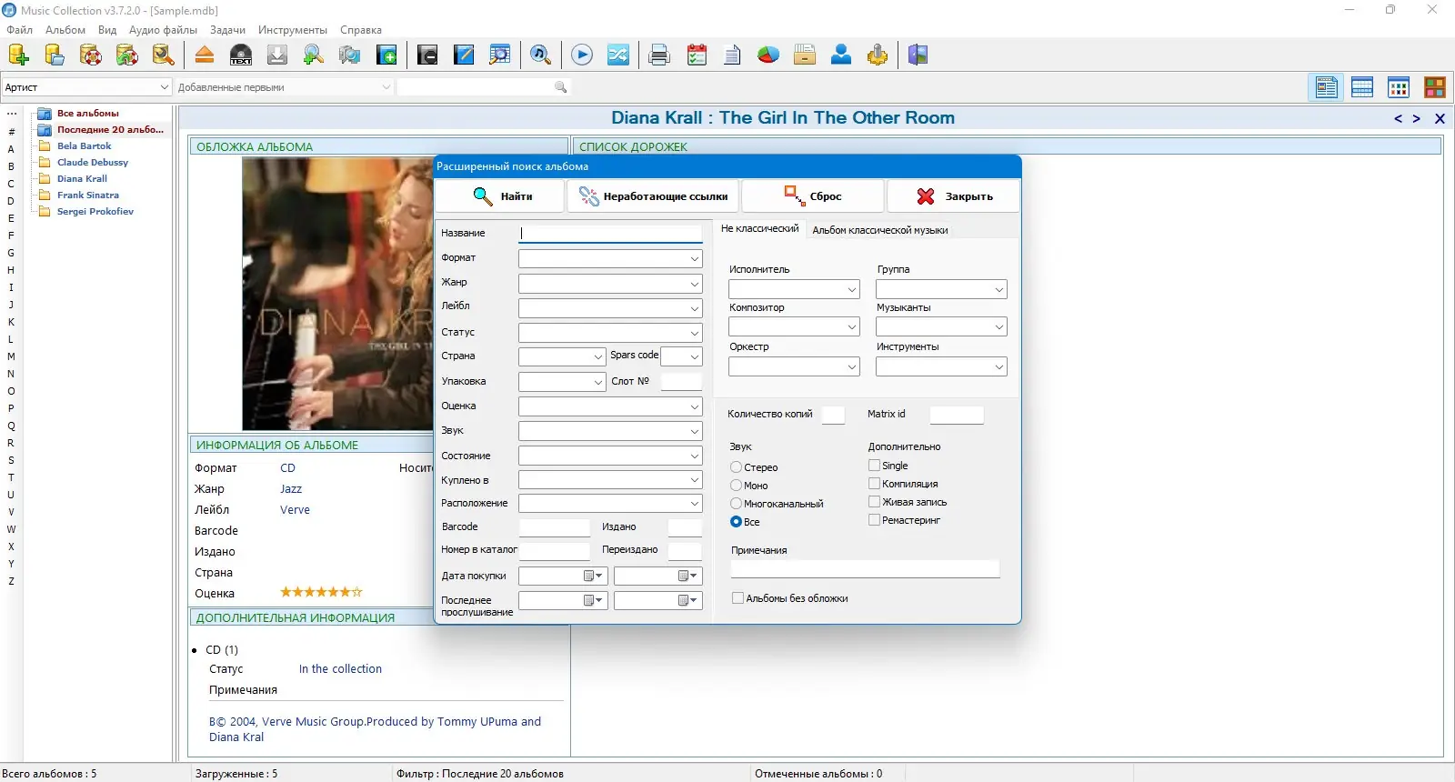Image resolution: width=1455 pixels, height=782 pixels.
Task: Click the add album icon with green plus
Action: (386, 55)
